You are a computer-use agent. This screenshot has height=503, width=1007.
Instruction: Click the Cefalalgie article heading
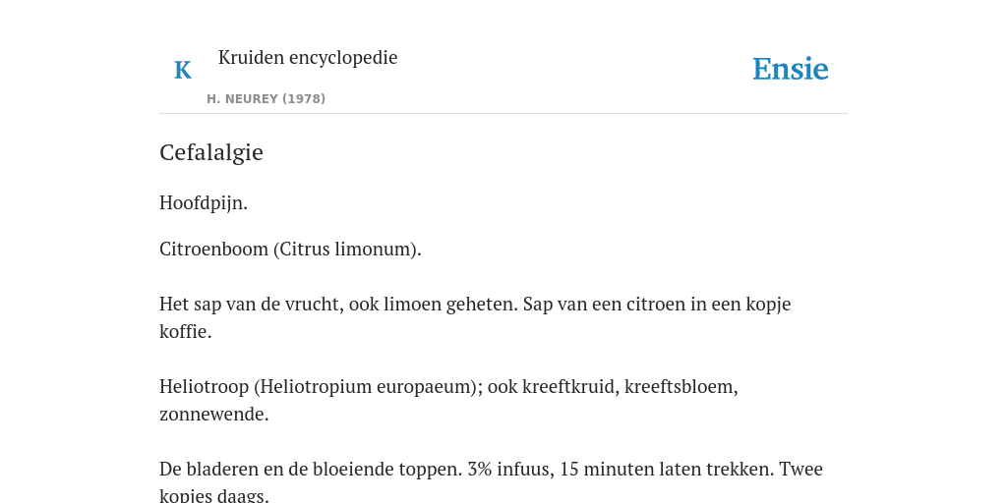pos(211,152)
